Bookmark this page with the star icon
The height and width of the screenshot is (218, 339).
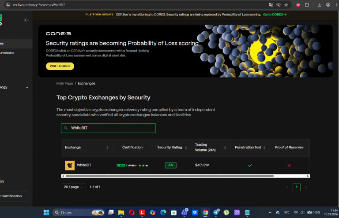[x=286, y=5]
